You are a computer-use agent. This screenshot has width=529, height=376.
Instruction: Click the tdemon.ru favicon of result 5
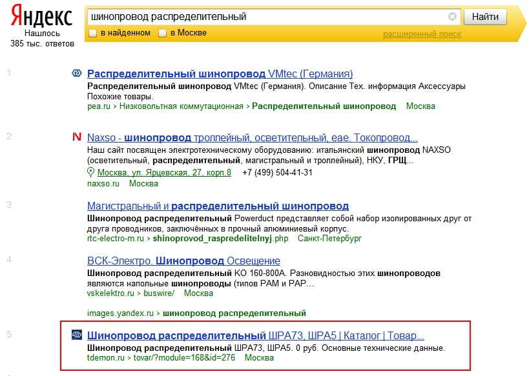(x=77, y=335)
